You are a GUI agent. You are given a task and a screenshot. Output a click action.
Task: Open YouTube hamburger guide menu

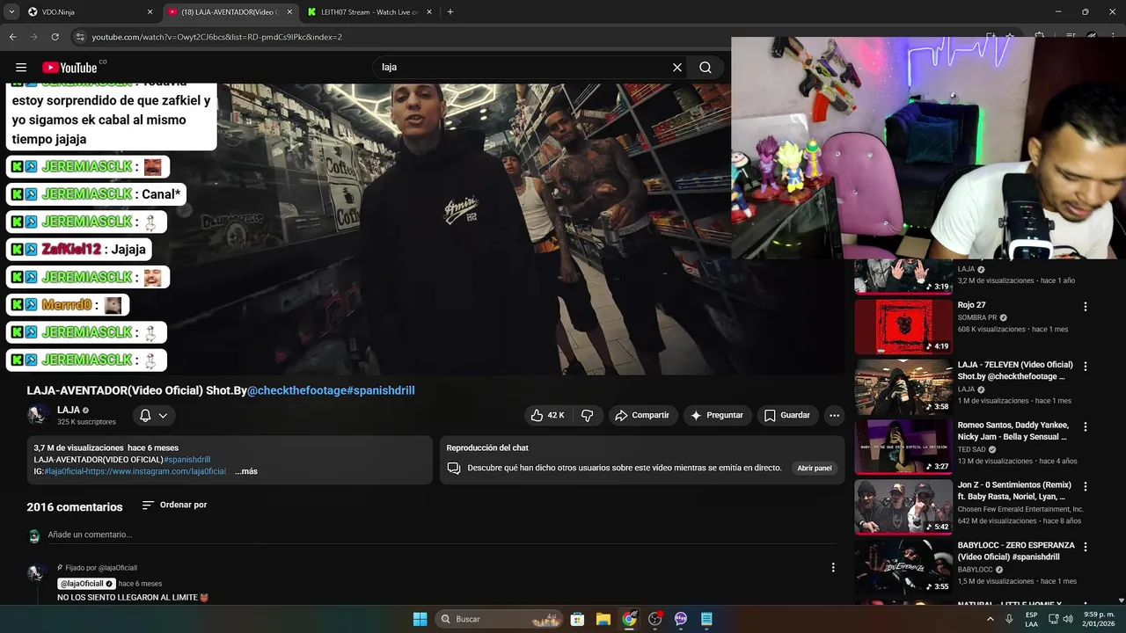pyautogui.click(x=21, y=68)
